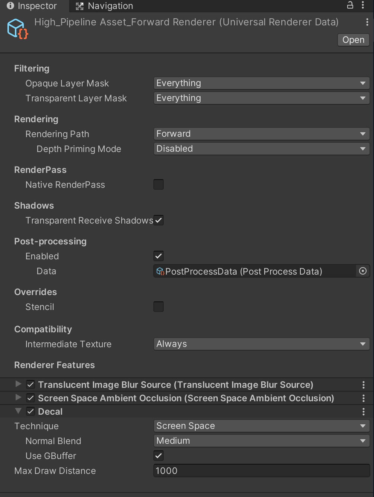Screen dimensions: 374x497
Task: Click the Open button
Action: coord(353,40)
